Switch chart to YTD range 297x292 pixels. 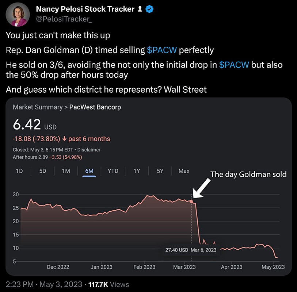[x=113, y=171]
